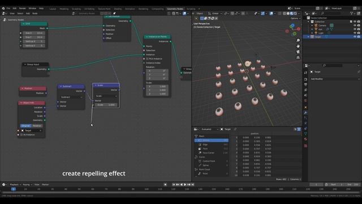Collapse the Instance on Points node

click(x=147, y=36)
